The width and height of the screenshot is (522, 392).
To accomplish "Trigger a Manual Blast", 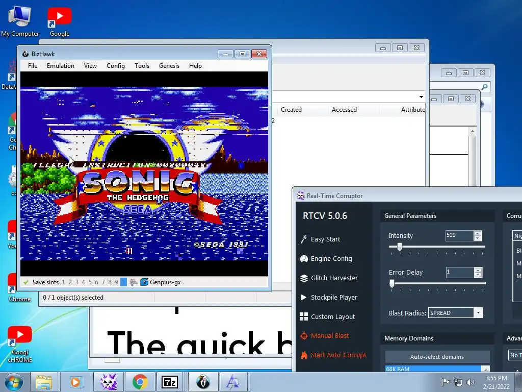I will click(x=330, y=336).
